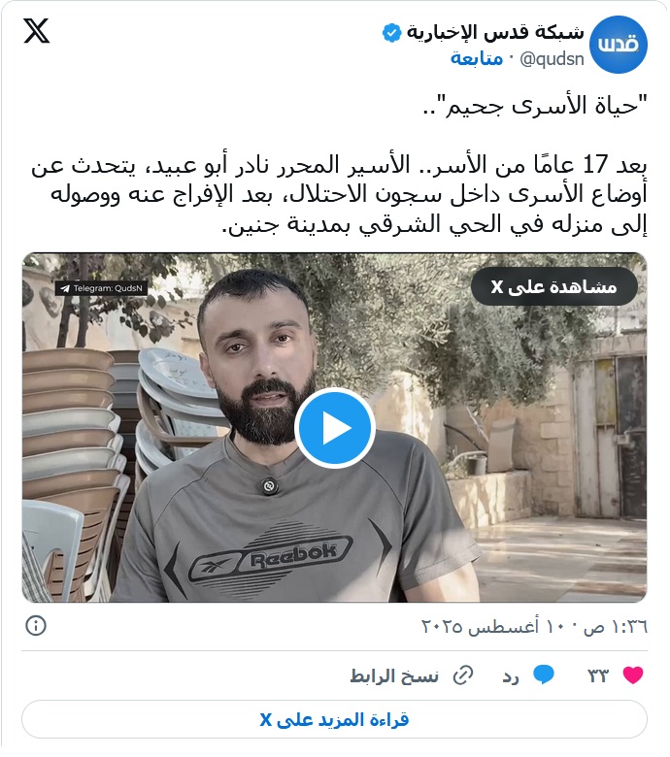Click the "رد" reply label
This screenshot has width=670, height=757.
[511, 676]
